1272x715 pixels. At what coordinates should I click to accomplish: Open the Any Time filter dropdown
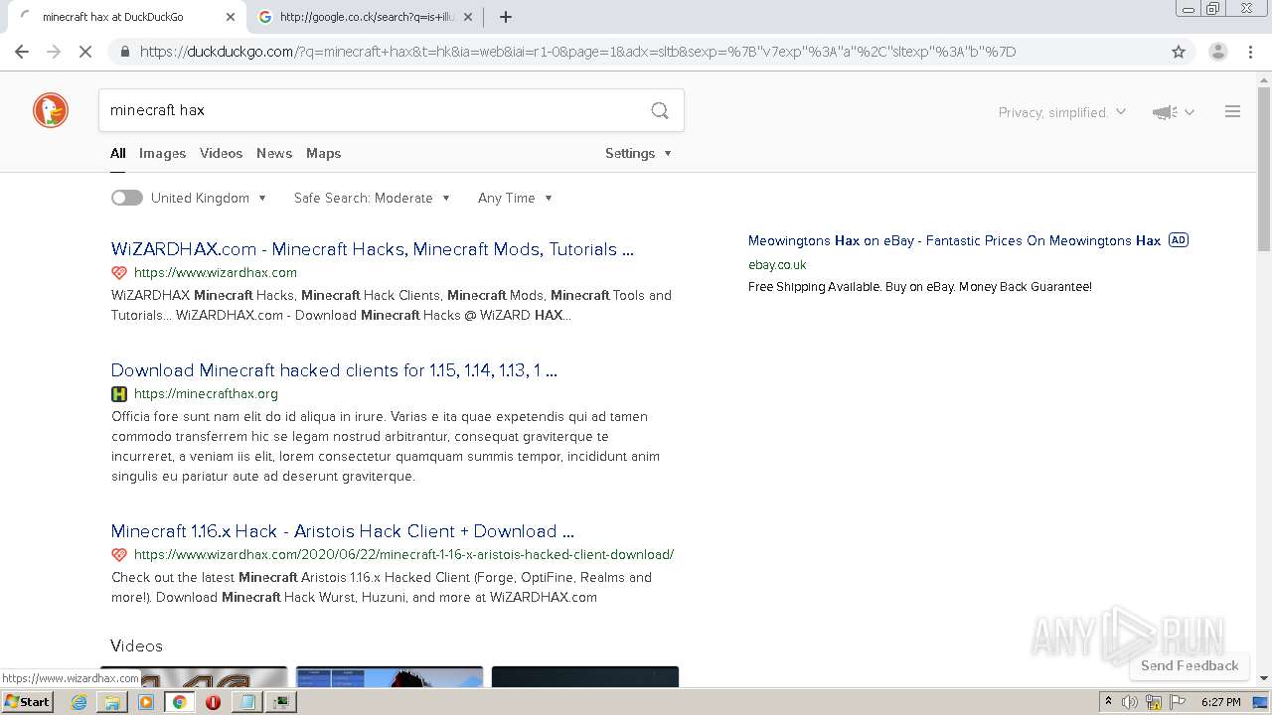click(515, 198)
